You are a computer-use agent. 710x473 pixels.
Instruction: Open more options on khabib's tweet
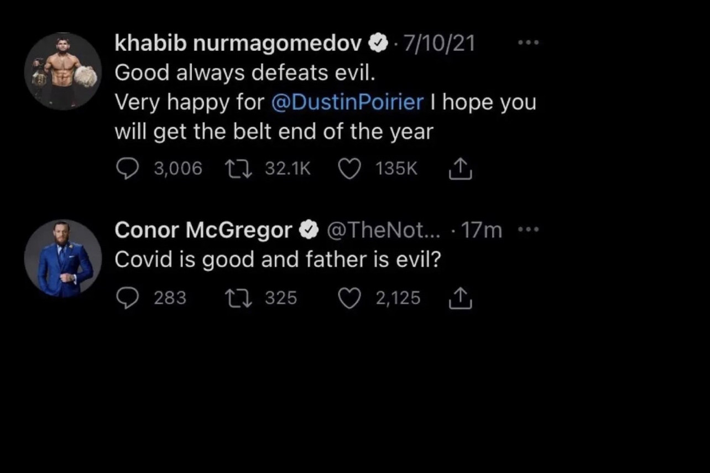point(528,43)
